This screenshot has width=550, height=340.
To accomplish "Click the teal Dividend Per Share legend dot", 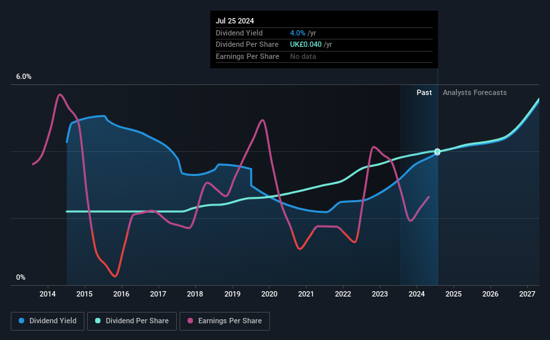I will point(98,321).
